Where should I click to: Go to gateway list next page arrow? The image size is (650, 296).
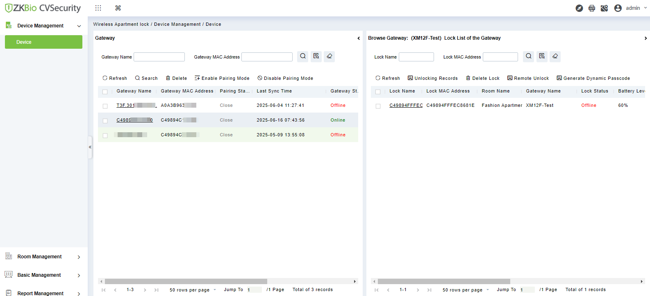coord(145,290)
